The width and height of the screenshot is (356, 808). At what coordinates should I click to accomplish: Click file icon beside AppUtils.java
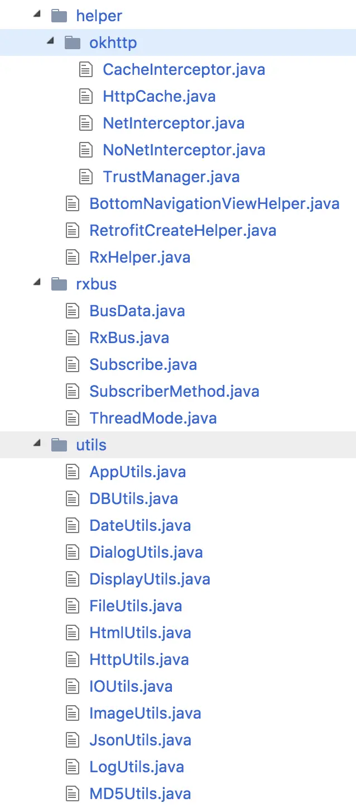[x=72, y=472]
